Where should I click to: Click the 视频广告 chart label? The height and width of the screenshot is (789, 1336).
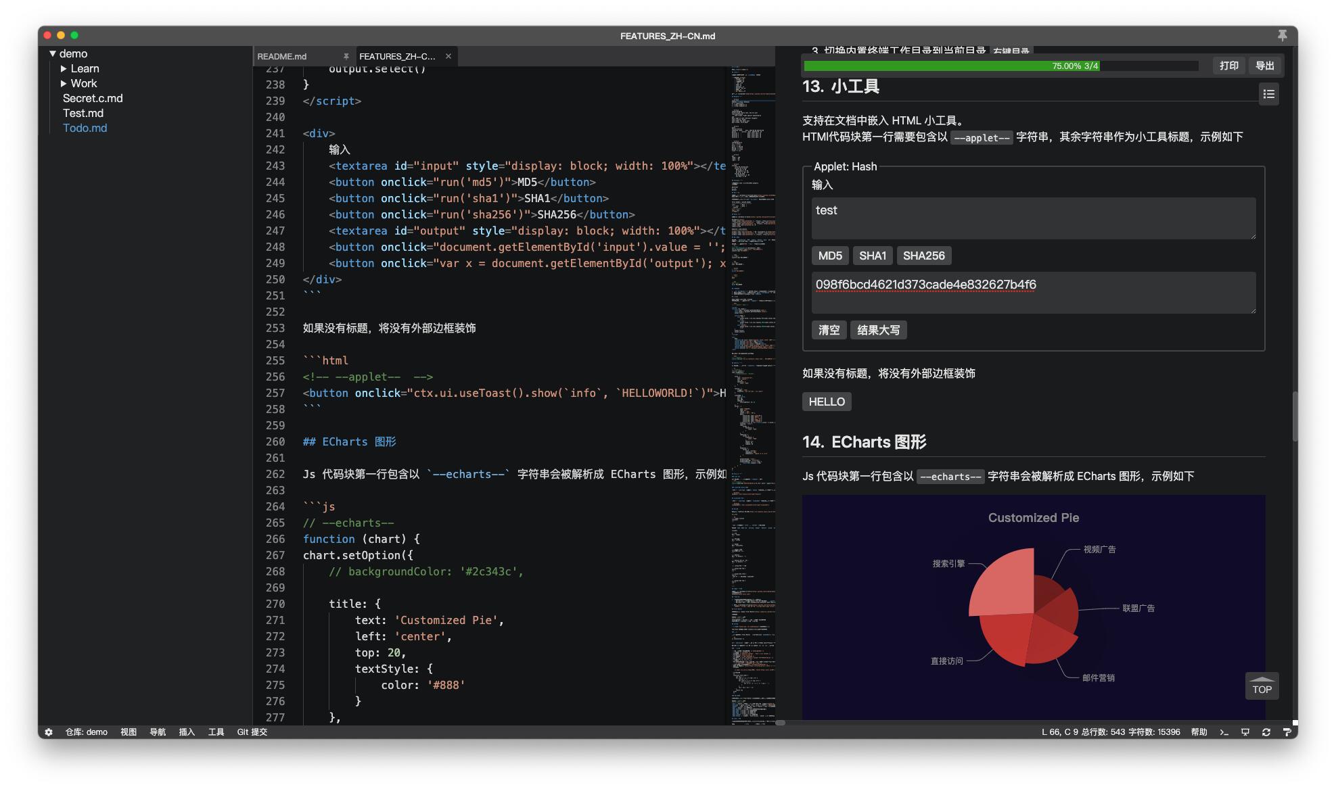click(x=1099, y=550)
